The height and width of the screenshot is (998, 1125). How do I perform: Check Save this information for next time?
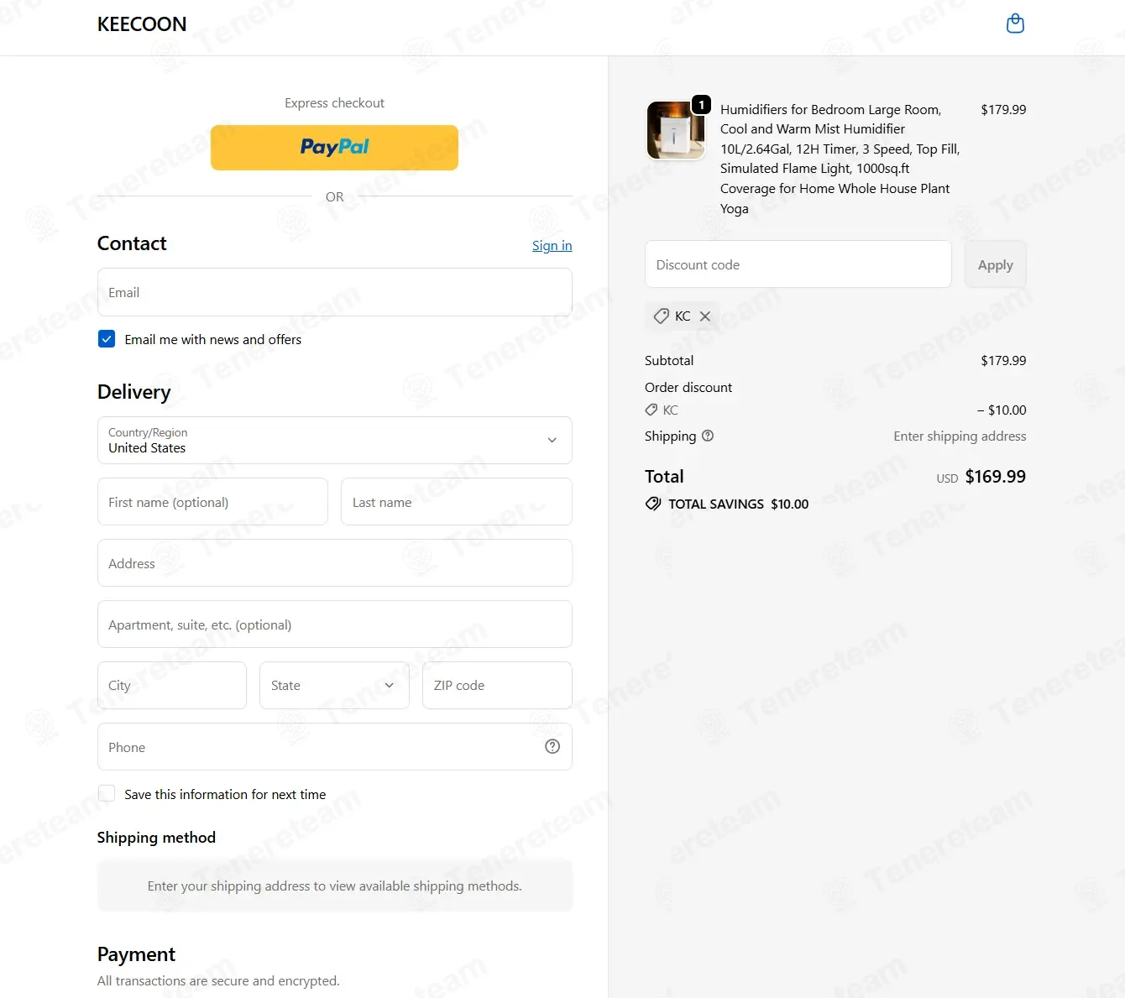[107, 793]
